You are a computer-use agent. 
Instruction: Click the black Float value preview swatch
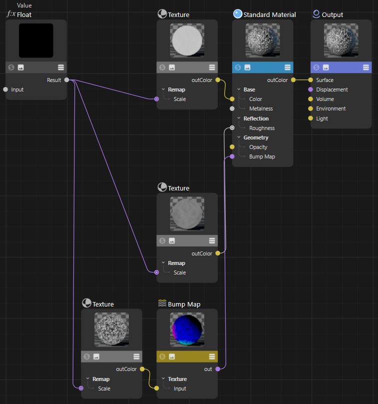point(36,40)
